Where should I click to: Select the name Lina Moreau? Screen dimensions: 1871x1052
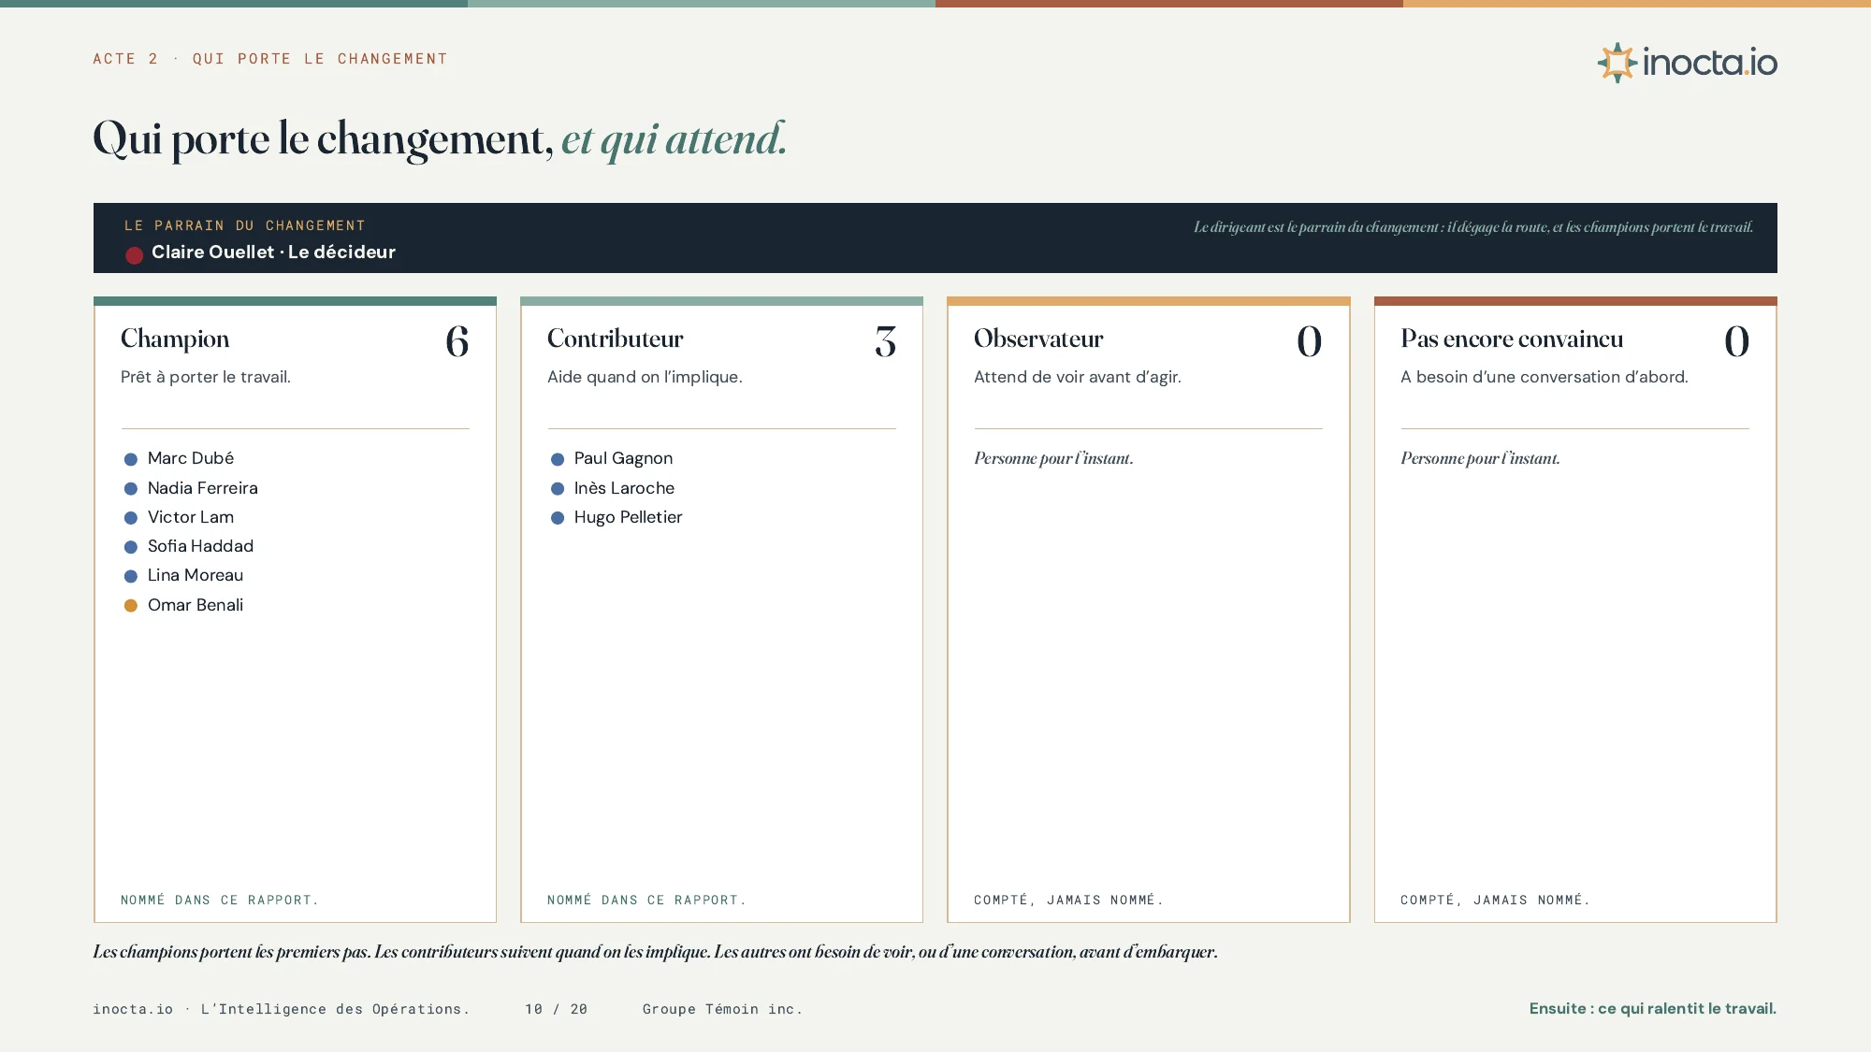(x=196, y=575)
